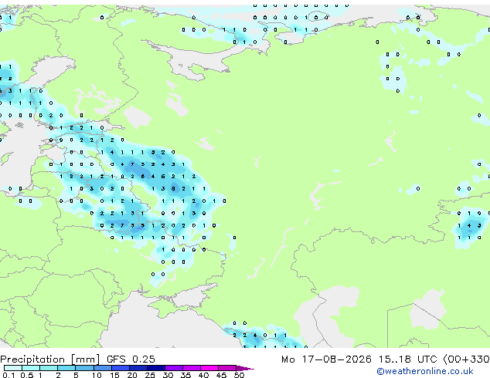Click the 1–2 mm legend color swatch
The image size is (490, 378).
pos(49,368)
